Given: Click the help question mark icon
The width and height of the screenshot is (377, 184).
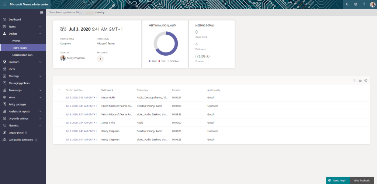Looking at the screenshot, I should (364, 4).
